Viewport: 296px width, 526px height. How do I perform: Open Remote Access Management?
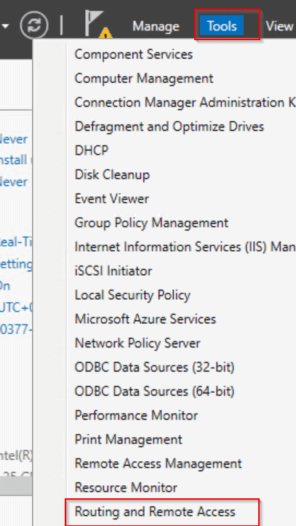[x=159, y=463]
